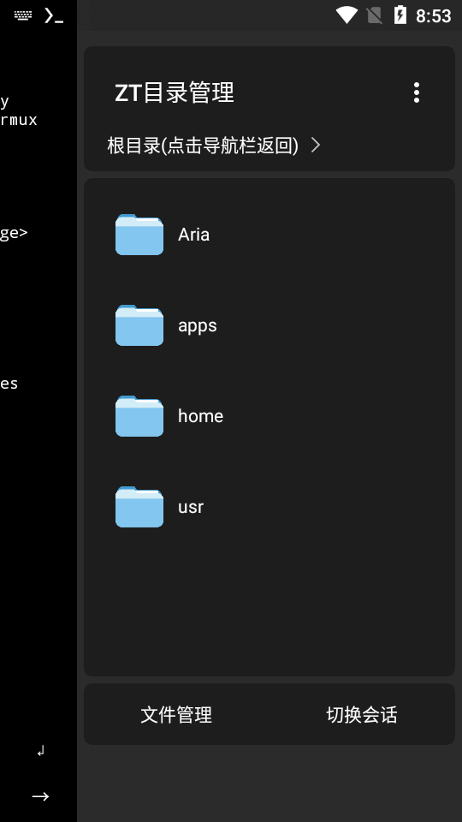Image resolution: width=462 pixels, height=822 pixels.
Task: Tap the keyboard icon in status bar
Action: (23, 15)
